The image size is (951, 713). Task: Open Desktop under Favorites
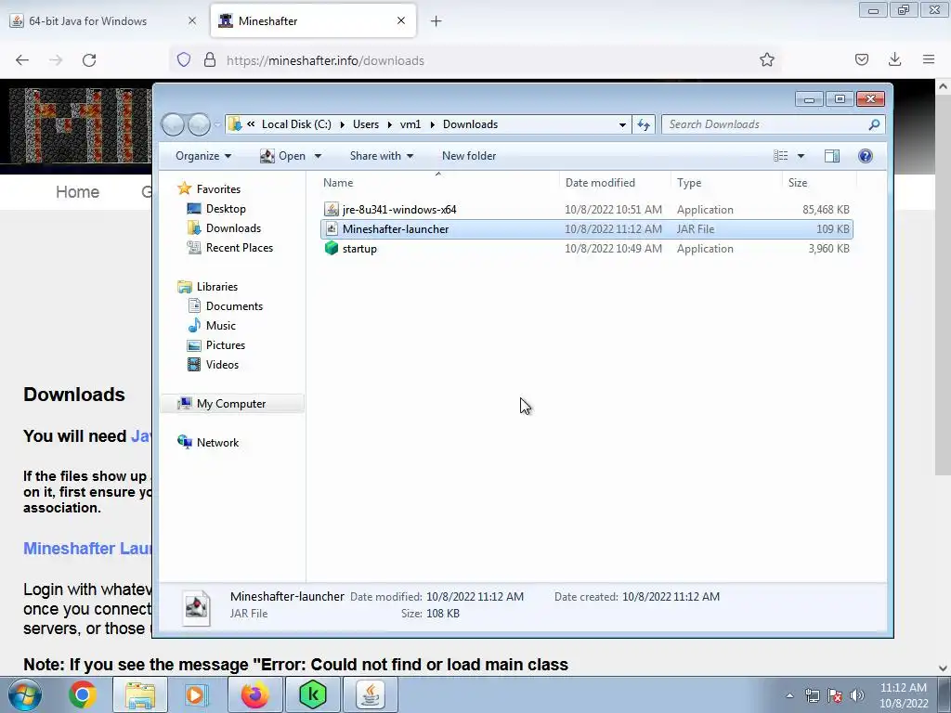click(x=226, y=209)
